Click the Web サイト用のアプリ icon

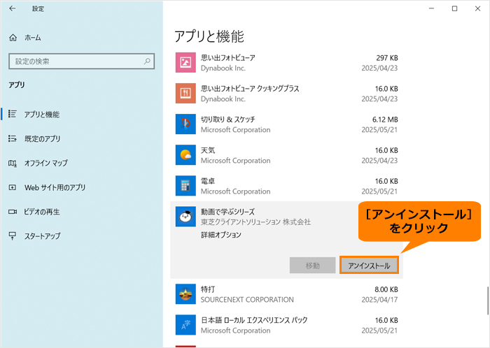pyautogui.click(x=13, y=187)
